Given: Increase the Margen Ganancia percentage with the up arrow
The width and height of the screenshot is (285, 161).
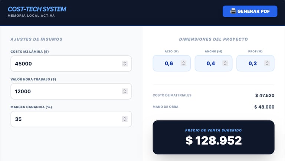Looking at the screenshot, I should [x=125, y=117].
